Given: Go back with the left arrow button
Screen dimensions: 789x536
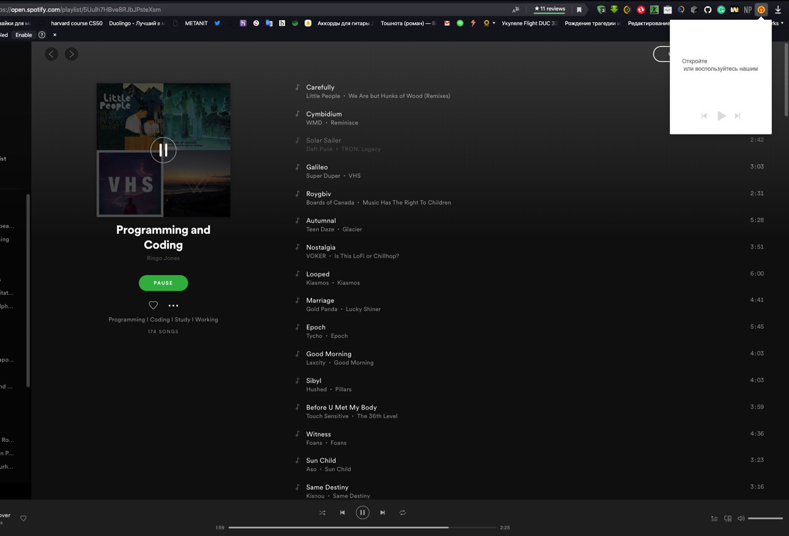Looking at the screenshot, I should pos(52,54).
